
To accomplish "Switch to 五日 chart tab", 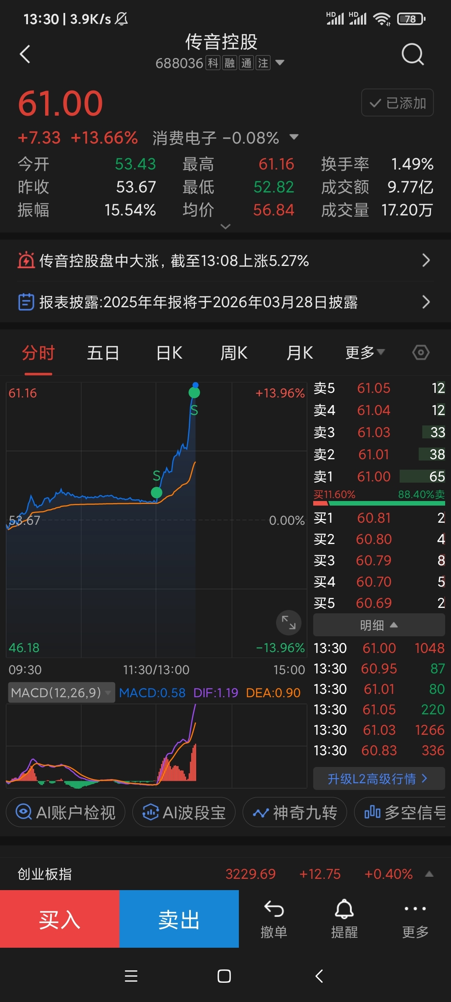I will coord(103,353).
